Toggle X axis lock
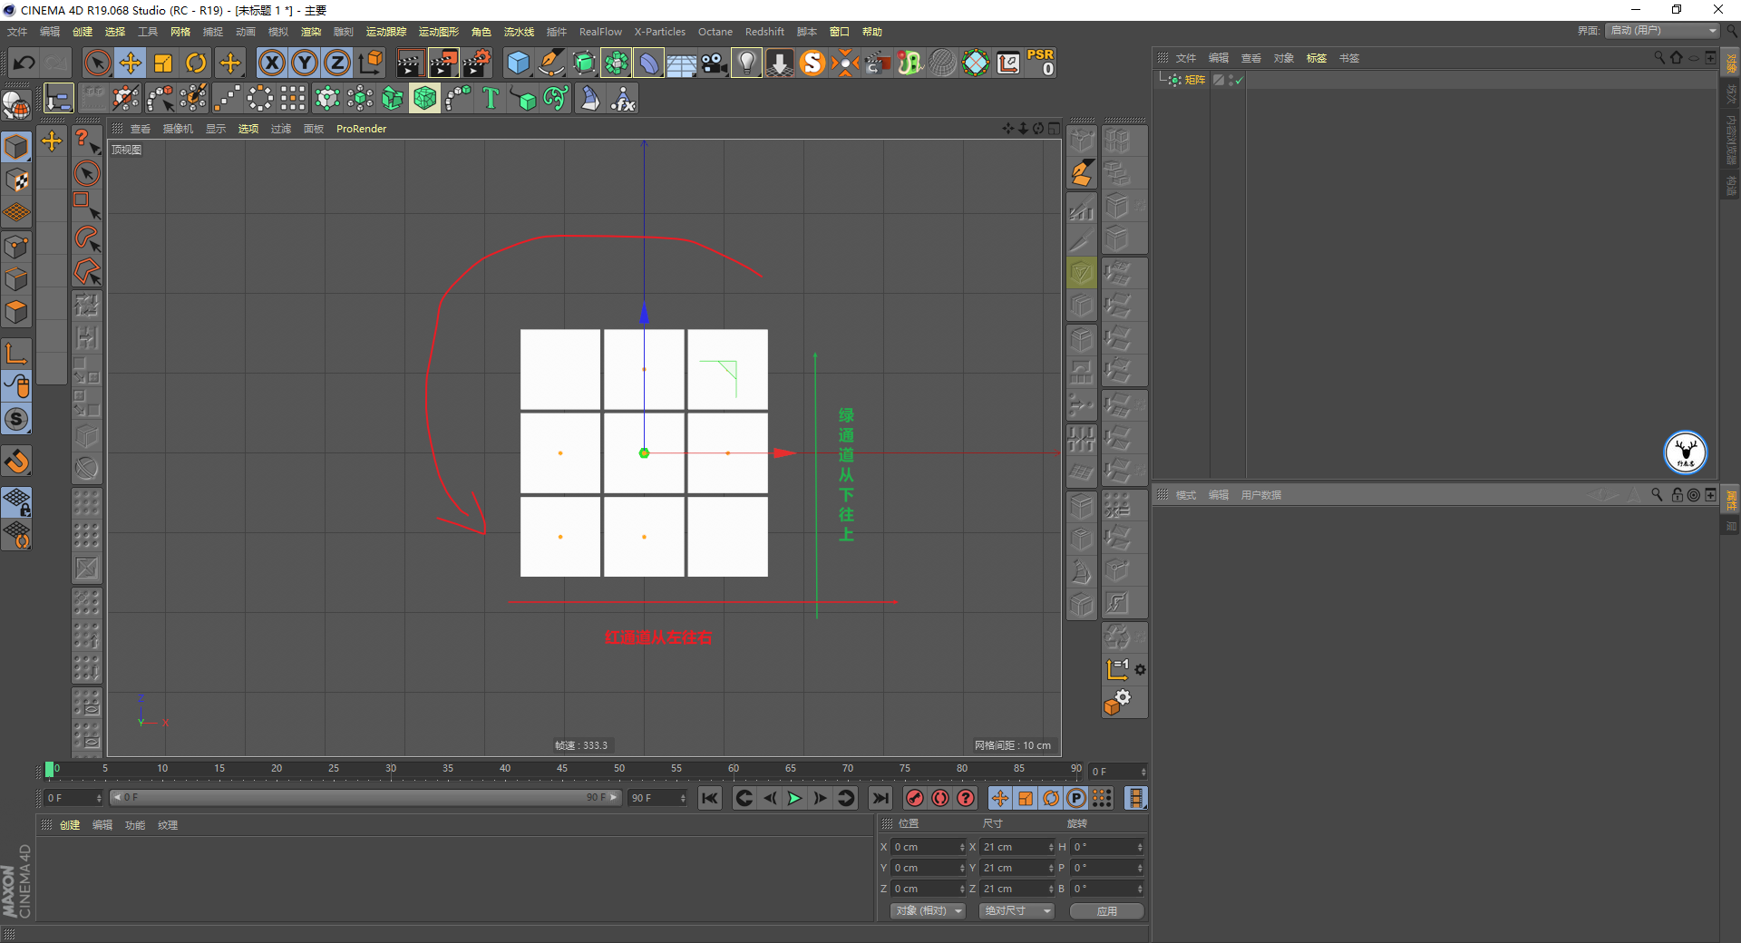Image resolution: width=1741 pixels, height=943 pixels. [271, 63]
